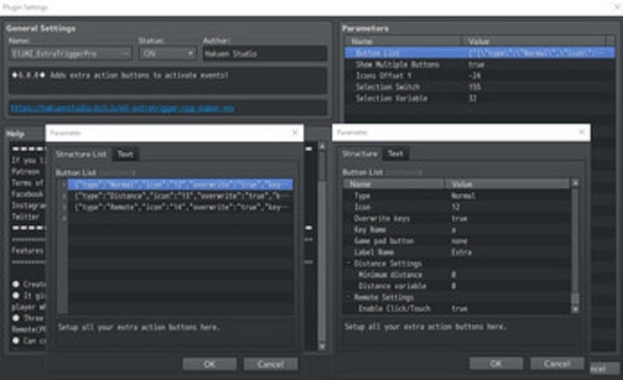Switch to Text tab in left dialog
Image resolution: width=623 pixels, height=380 pixels.
pyautogui.click(x=125, y=154)
